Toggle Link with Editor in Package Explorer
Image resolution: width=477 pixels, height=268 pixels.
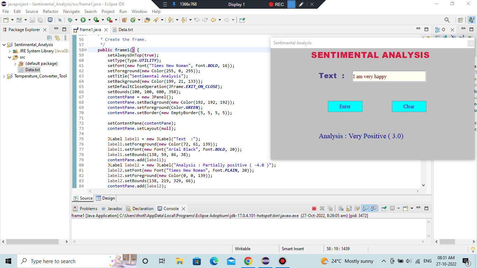(58, 38)
